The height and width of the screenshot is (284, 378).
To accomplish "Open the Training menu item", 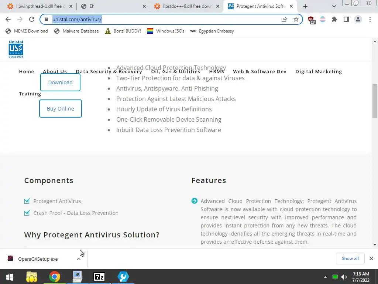I will 30,94.
